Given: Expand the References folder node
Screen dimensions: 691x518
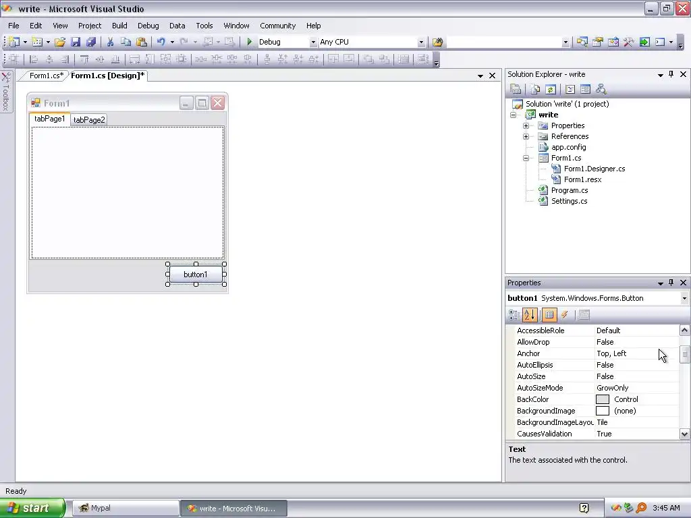Looking at the screenshot, I should pyautogui.click(x=526, y=136).
